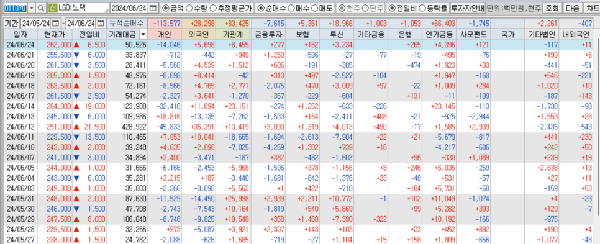Click the stock search magnifier icon
600x244 pixels.
click(x=41, y=7)
